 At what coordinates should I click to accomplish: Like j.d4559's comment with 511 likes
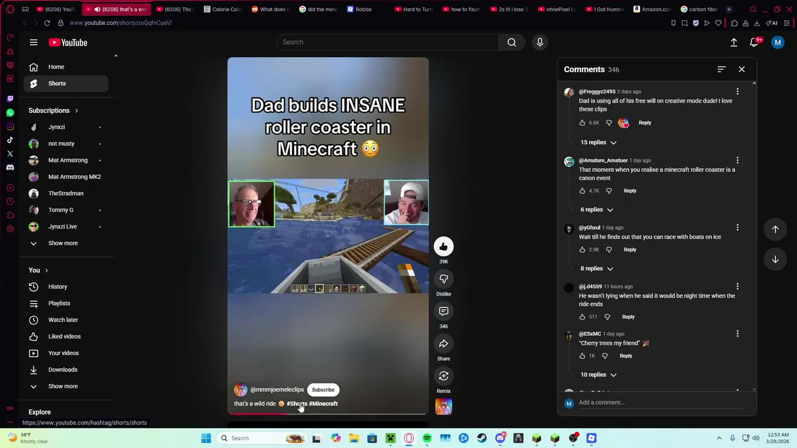[582, 317]
